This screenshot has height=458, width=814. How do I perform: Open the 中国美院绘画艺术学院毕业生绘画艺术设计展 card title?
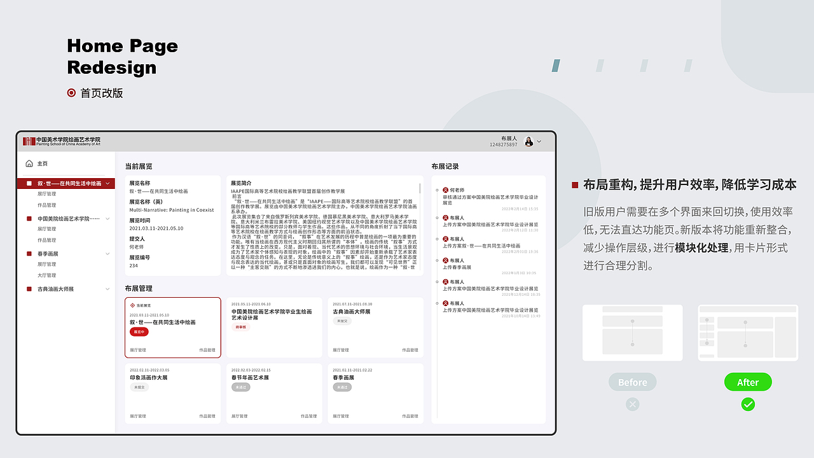pos(272,314)
